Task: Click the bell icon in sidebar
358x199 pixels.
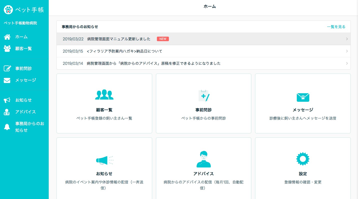Action: (x=7, y=127)
